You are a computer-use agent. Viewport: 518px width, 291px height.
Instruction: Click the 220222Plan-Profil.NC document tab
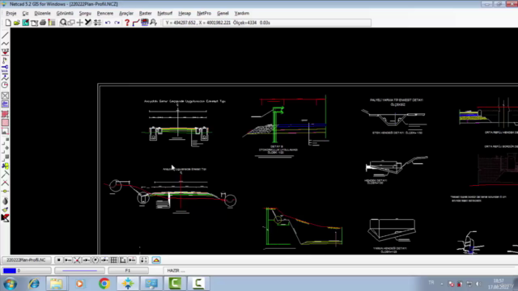[x=26, y=260]
